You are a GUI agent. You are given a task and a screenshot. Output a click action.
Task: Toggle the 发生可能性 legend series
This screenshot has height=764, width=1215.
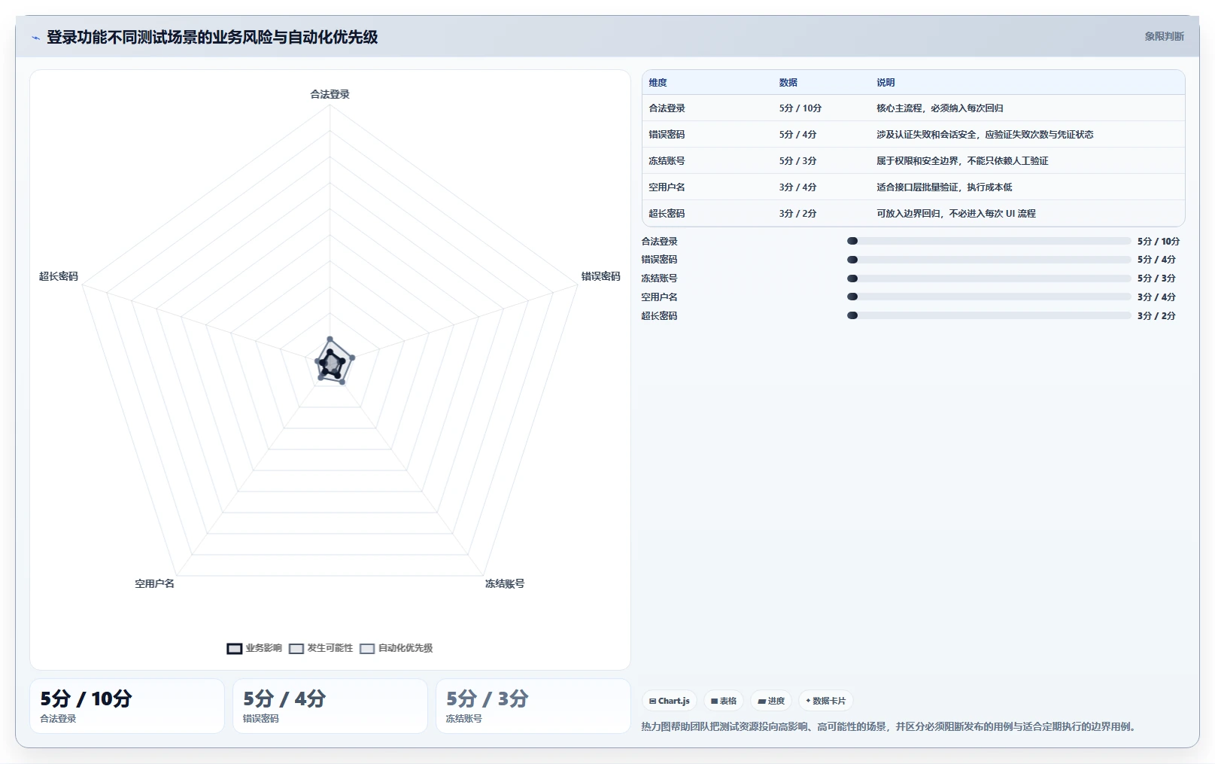point(321,648)
